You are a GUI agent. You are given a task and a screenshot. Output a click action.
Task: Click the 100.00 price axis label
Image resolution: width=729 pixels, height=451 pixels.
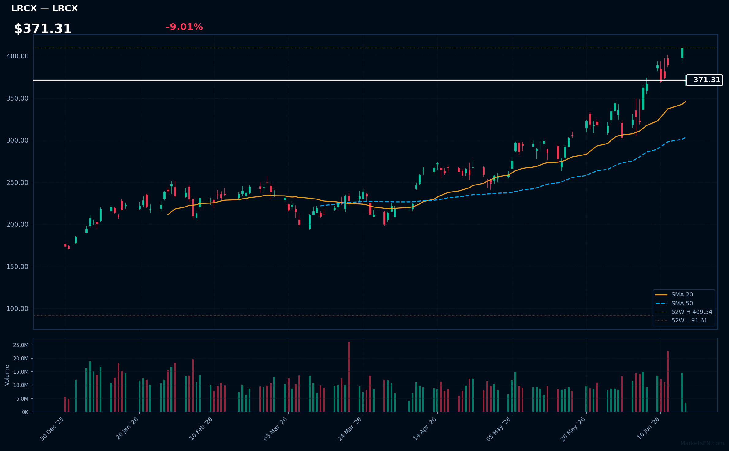point(17,309)
